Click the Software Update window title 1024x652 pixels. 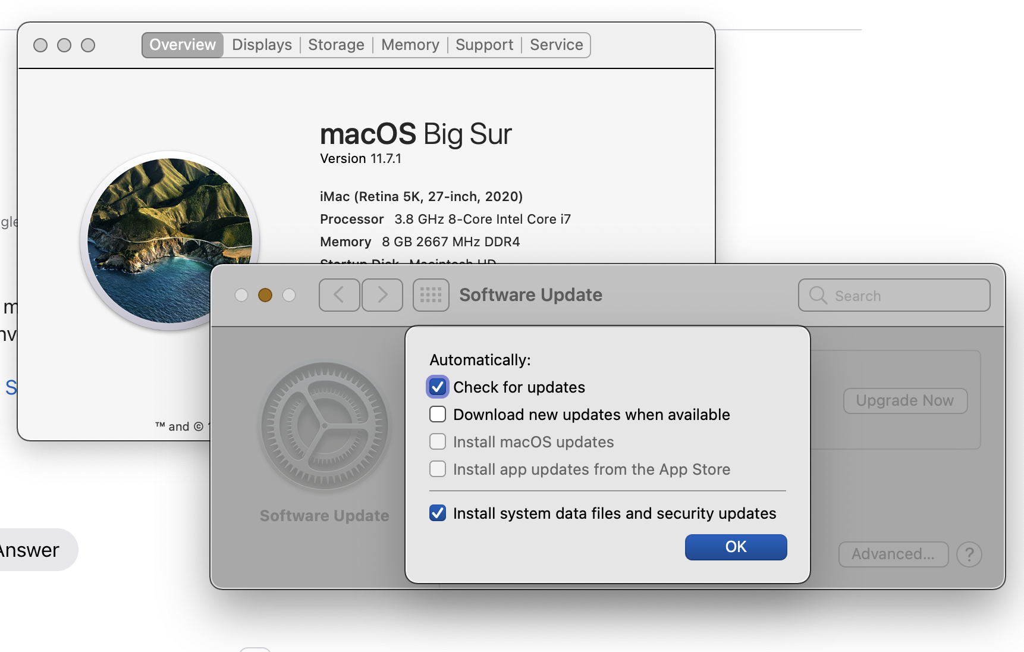click(x=531, y=295)
